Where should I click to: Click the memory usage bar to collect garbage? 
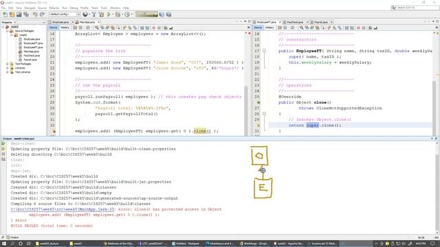146,14
